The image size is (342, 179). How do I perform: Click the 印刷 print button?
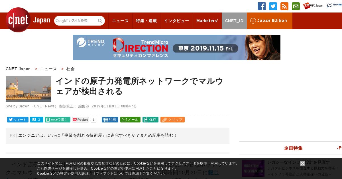110,120
